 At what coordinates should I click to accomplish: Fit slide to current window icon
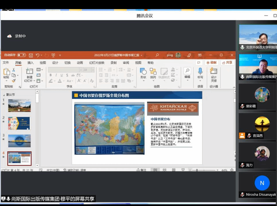point(232,170)
